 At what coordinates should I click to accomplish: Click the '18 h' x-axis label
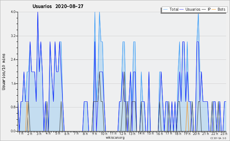coord(178,133)
